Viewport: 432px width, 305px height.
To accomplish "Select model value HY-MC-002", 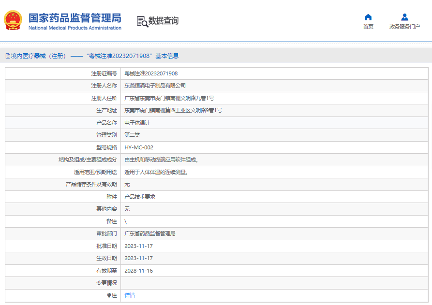I will 139,147.
